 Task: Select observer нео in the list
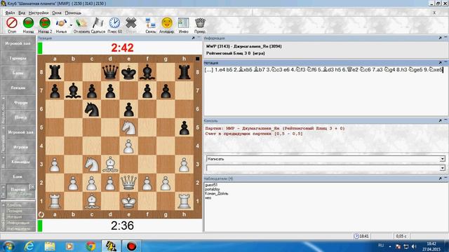(x=208, y=197)
